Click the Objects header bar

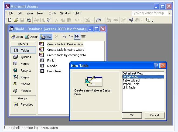23,44
